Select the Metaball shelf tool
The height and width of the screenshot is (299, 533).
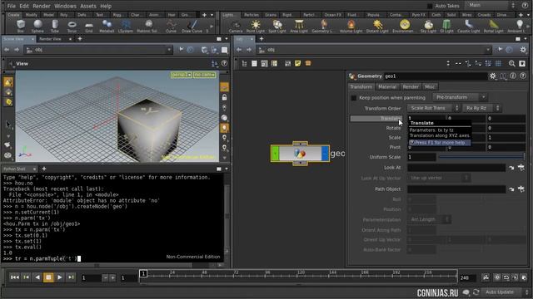[x=107, y=26]
